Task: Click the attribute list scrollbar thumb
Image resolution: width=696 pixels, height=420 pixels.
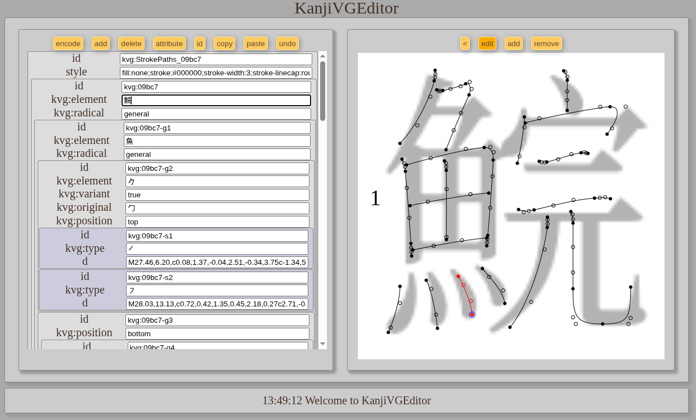Action: [x=322, y=91]
